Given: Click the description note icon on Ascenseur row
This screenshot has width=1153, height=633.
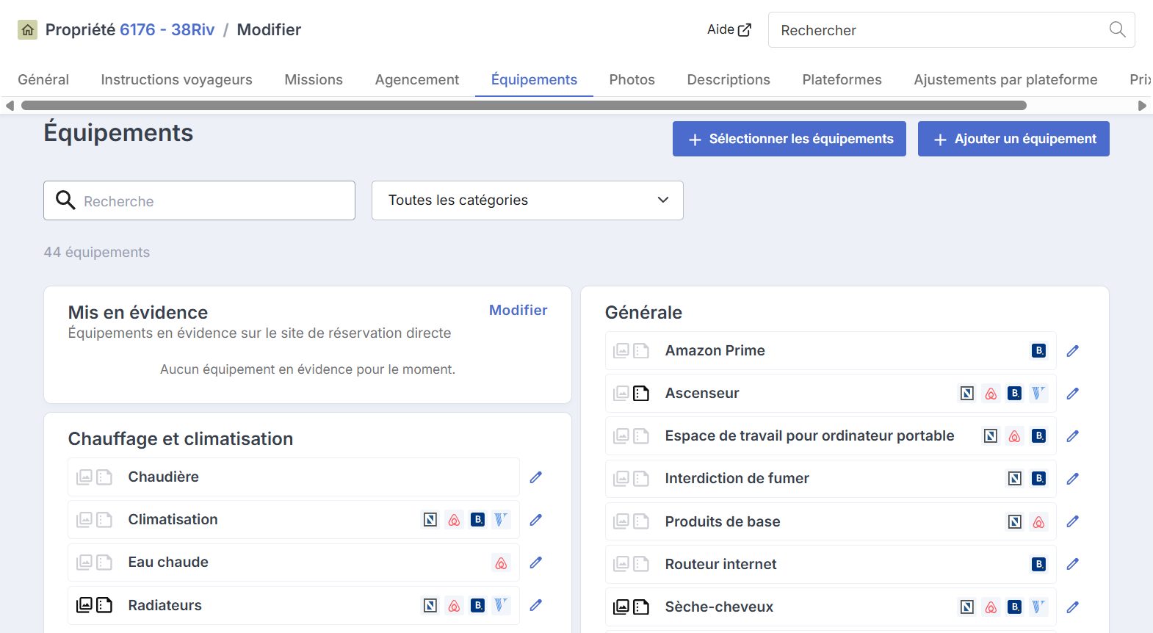Looking at the screenshot, I should pyautogui.click(x=641, y=394).
